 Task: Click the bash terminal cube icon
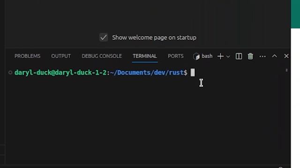[x=196, y=56]
